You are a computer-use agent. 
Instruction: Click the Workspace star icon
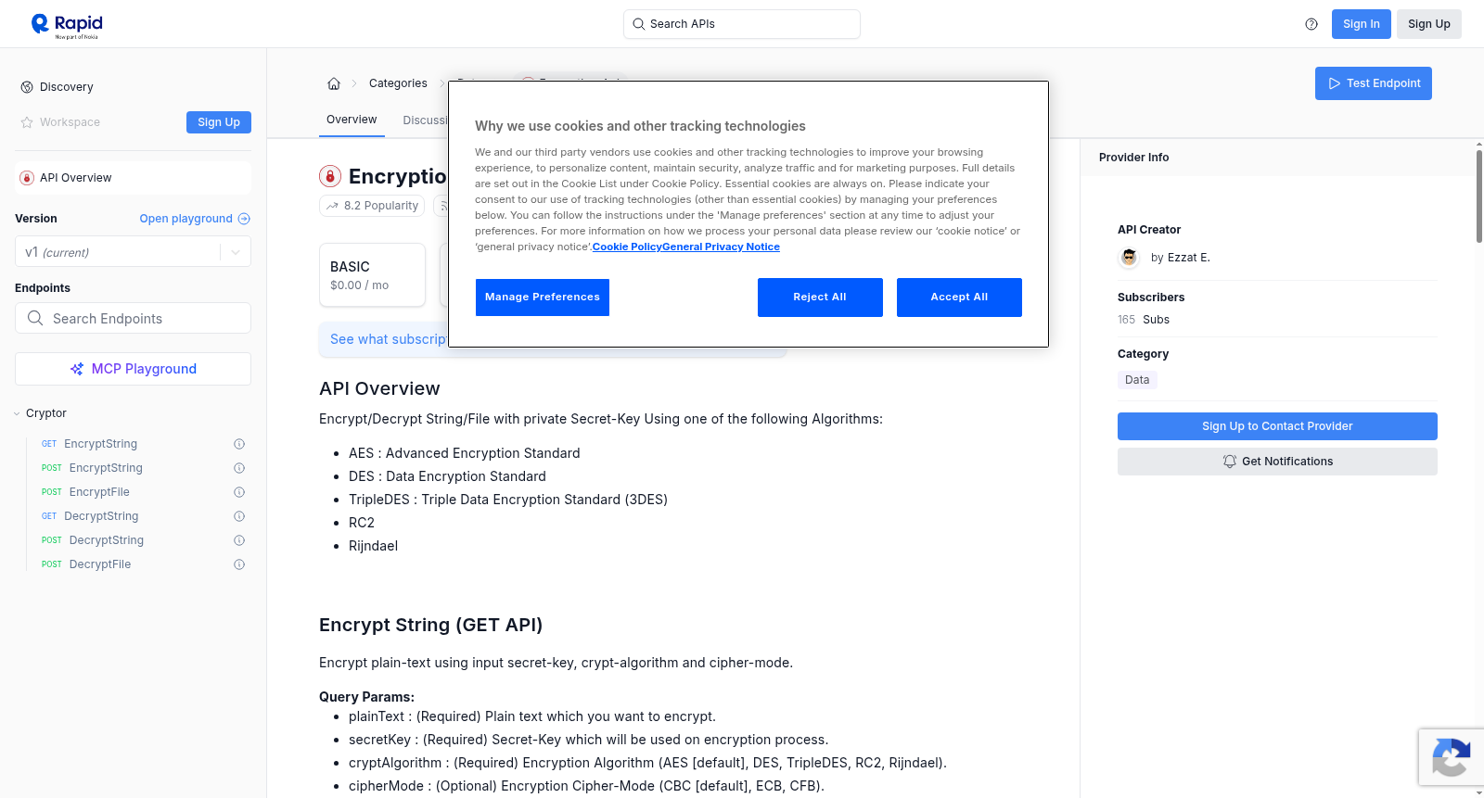coord(27,122)
